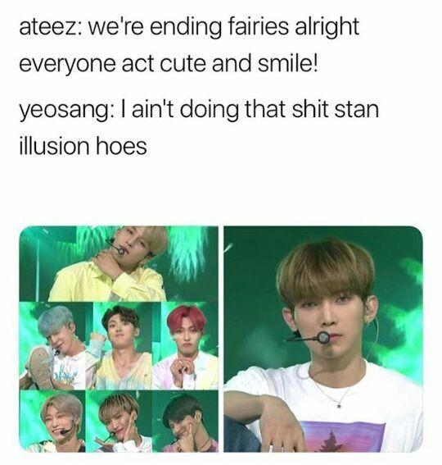This screenshot has width=442, height=465.
Task: Open the large photo of the unsmiling performer
Action: point(323,339)
